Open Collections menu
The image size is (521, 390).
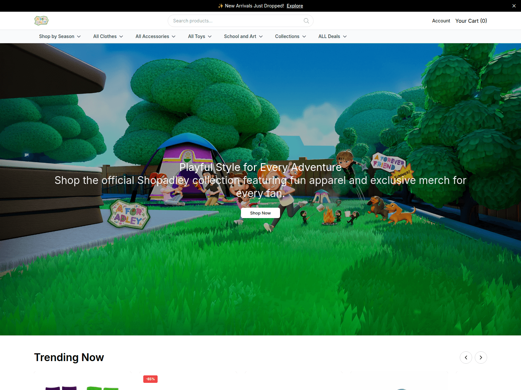click(290, 36)
